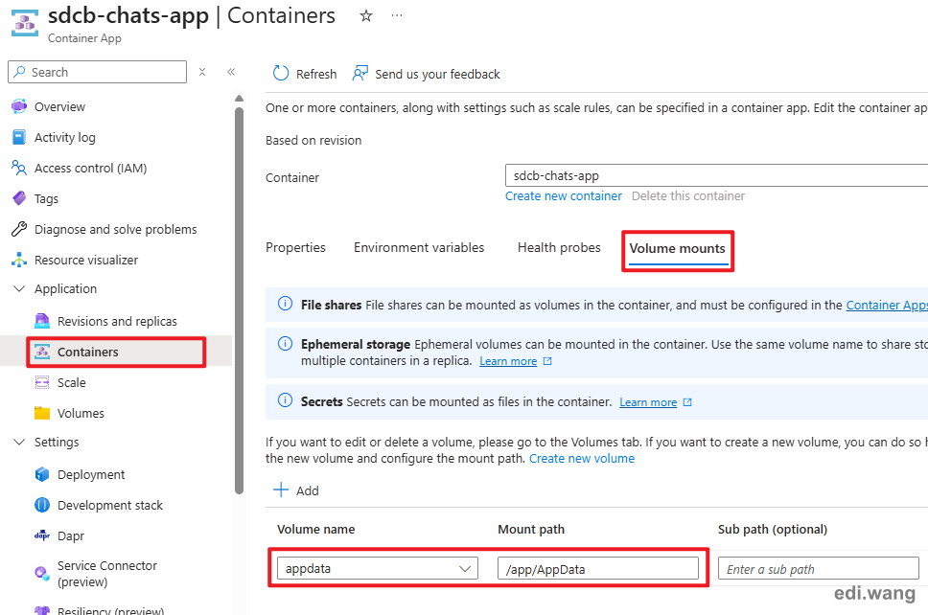Click the Ephemeral storage info icon

click(285, 344)
